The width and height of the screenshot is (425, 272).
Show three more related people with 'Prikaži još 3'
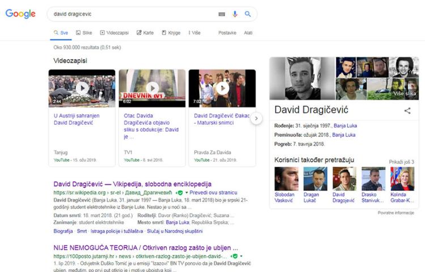(401, 162)
